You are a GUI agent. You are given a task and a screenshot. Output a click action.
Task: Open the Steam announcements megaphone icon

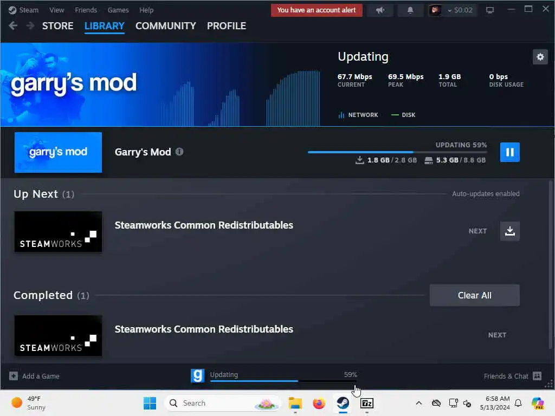click(380, 10)
